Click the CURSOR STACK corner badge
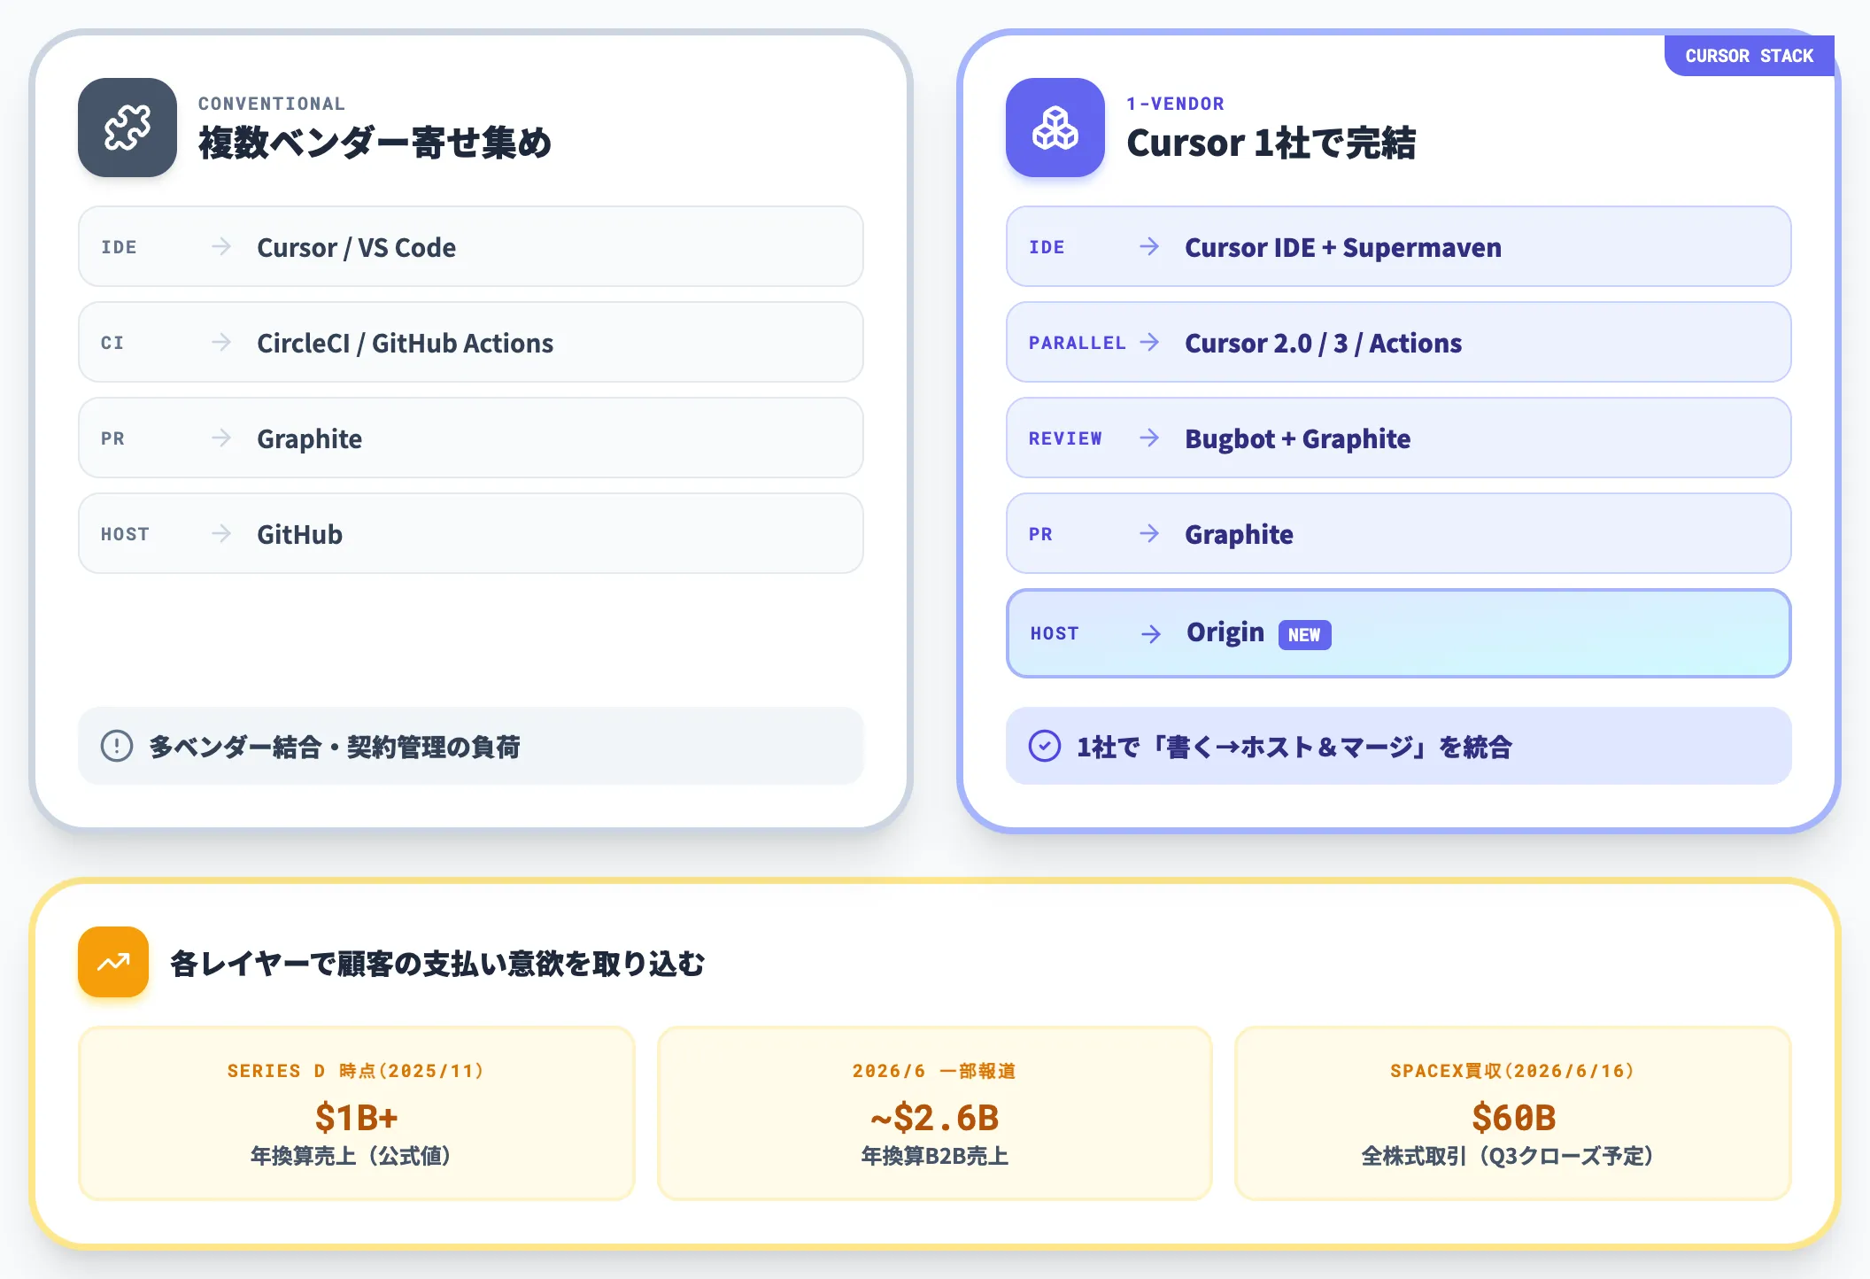 click(x=1749, y=56)
